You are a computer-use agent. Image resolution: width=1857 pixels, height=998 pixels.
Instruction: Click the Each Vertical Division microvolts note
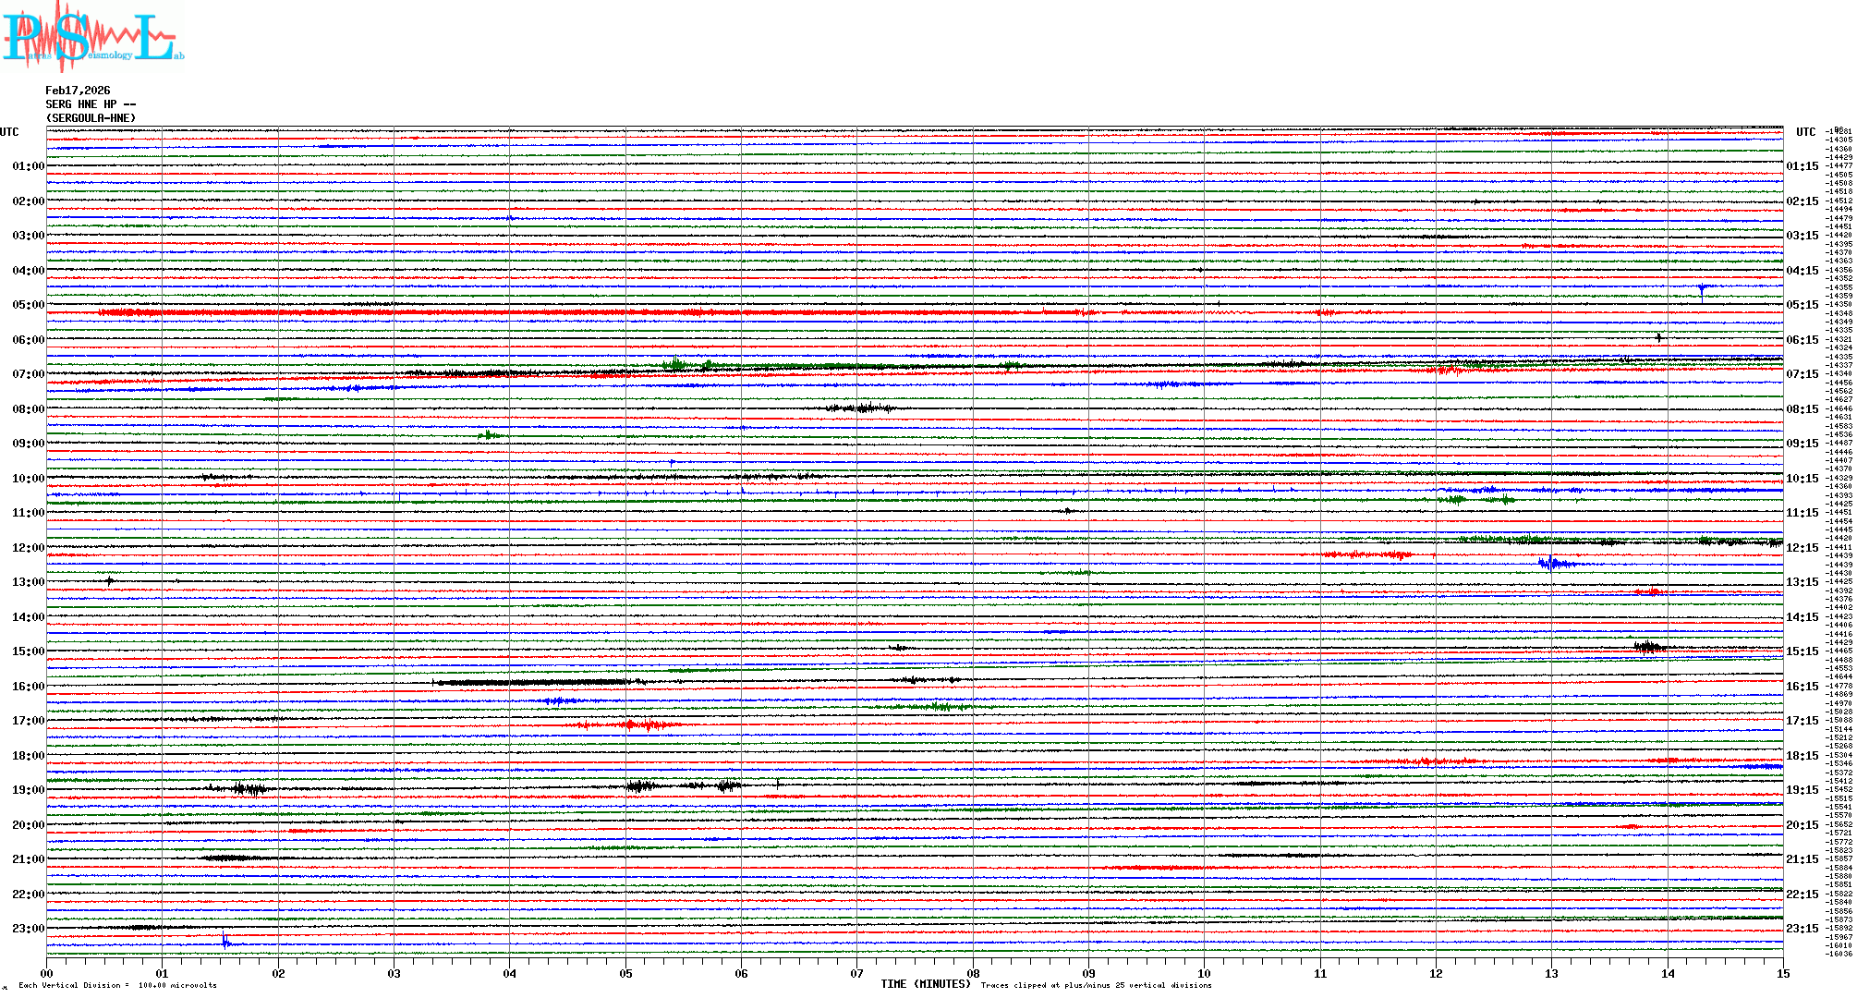coord(117,985)
